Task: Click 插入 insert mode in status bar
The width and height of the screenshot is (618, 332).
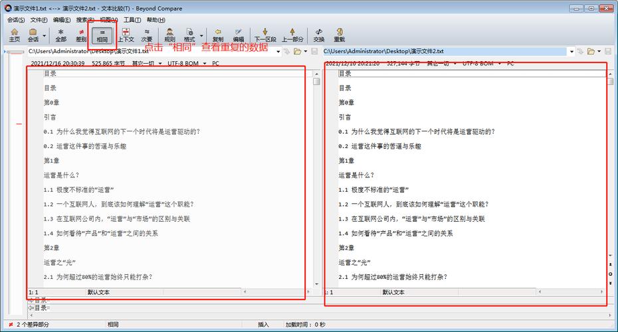Action: [263, 325]
